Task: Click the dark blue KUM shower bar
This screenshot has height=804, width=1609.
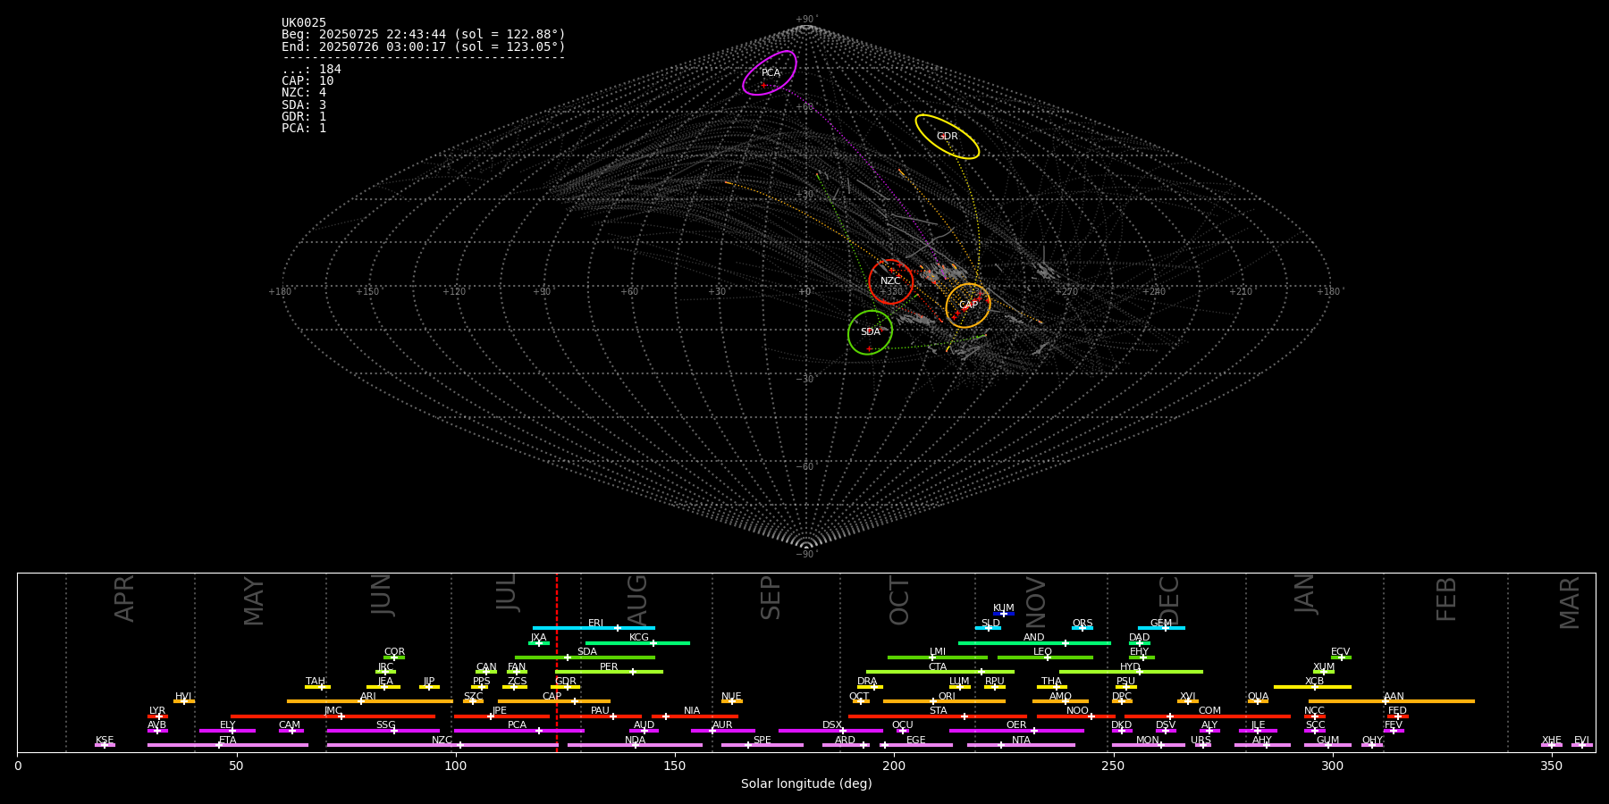Action: (1004, 614)
